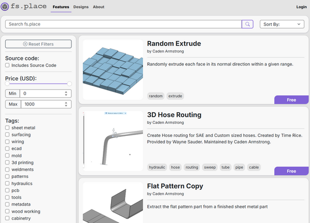Click author name under Flat Pattern Copy
Viewport: 310px width, 223px height.
point(168,194)
